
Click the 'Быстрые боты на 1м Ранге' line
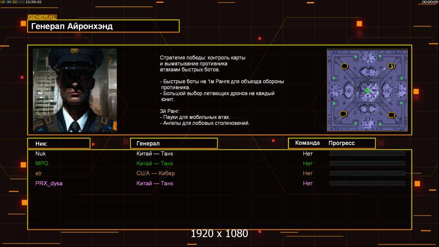point(222,84)
